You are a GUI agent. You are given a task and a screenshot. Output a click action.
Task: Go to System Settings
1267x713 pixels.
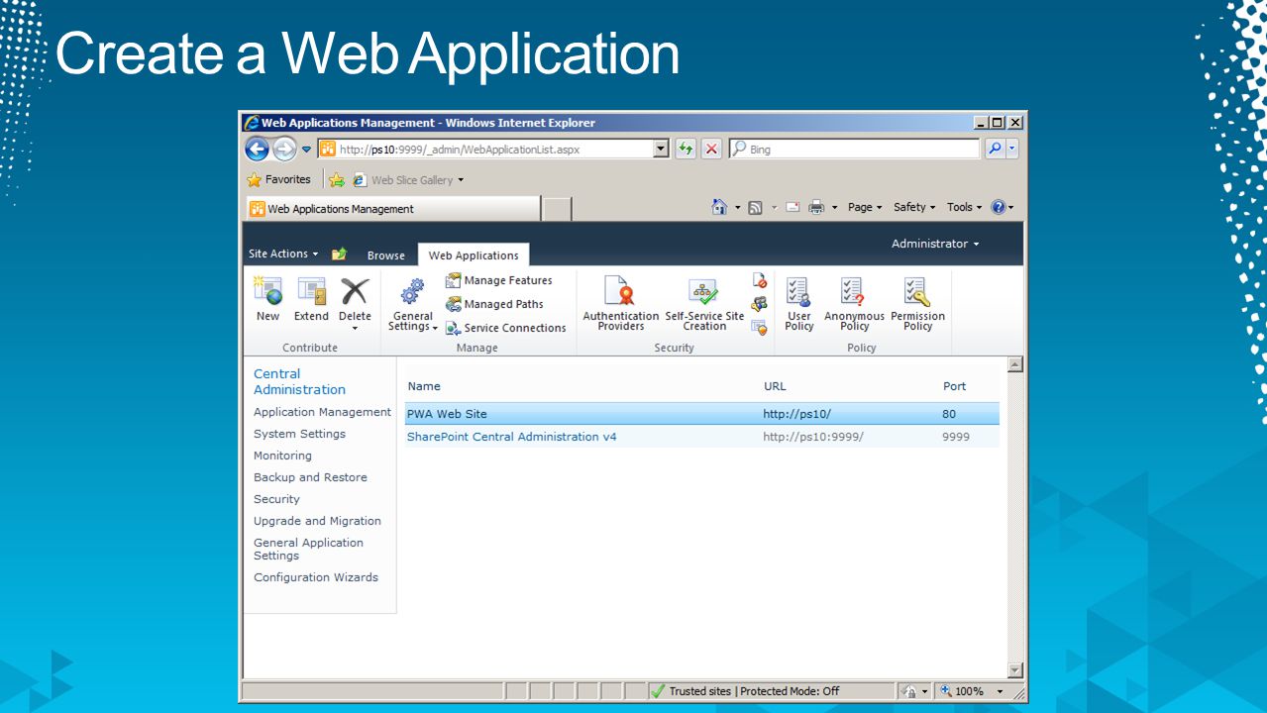[299, 434]
